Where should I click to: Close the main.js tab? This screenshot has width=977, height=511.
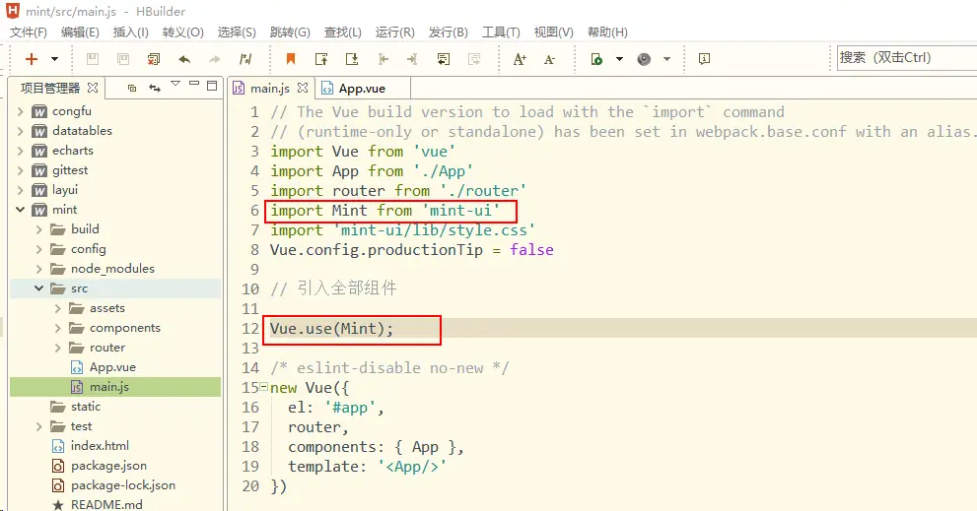303,88
